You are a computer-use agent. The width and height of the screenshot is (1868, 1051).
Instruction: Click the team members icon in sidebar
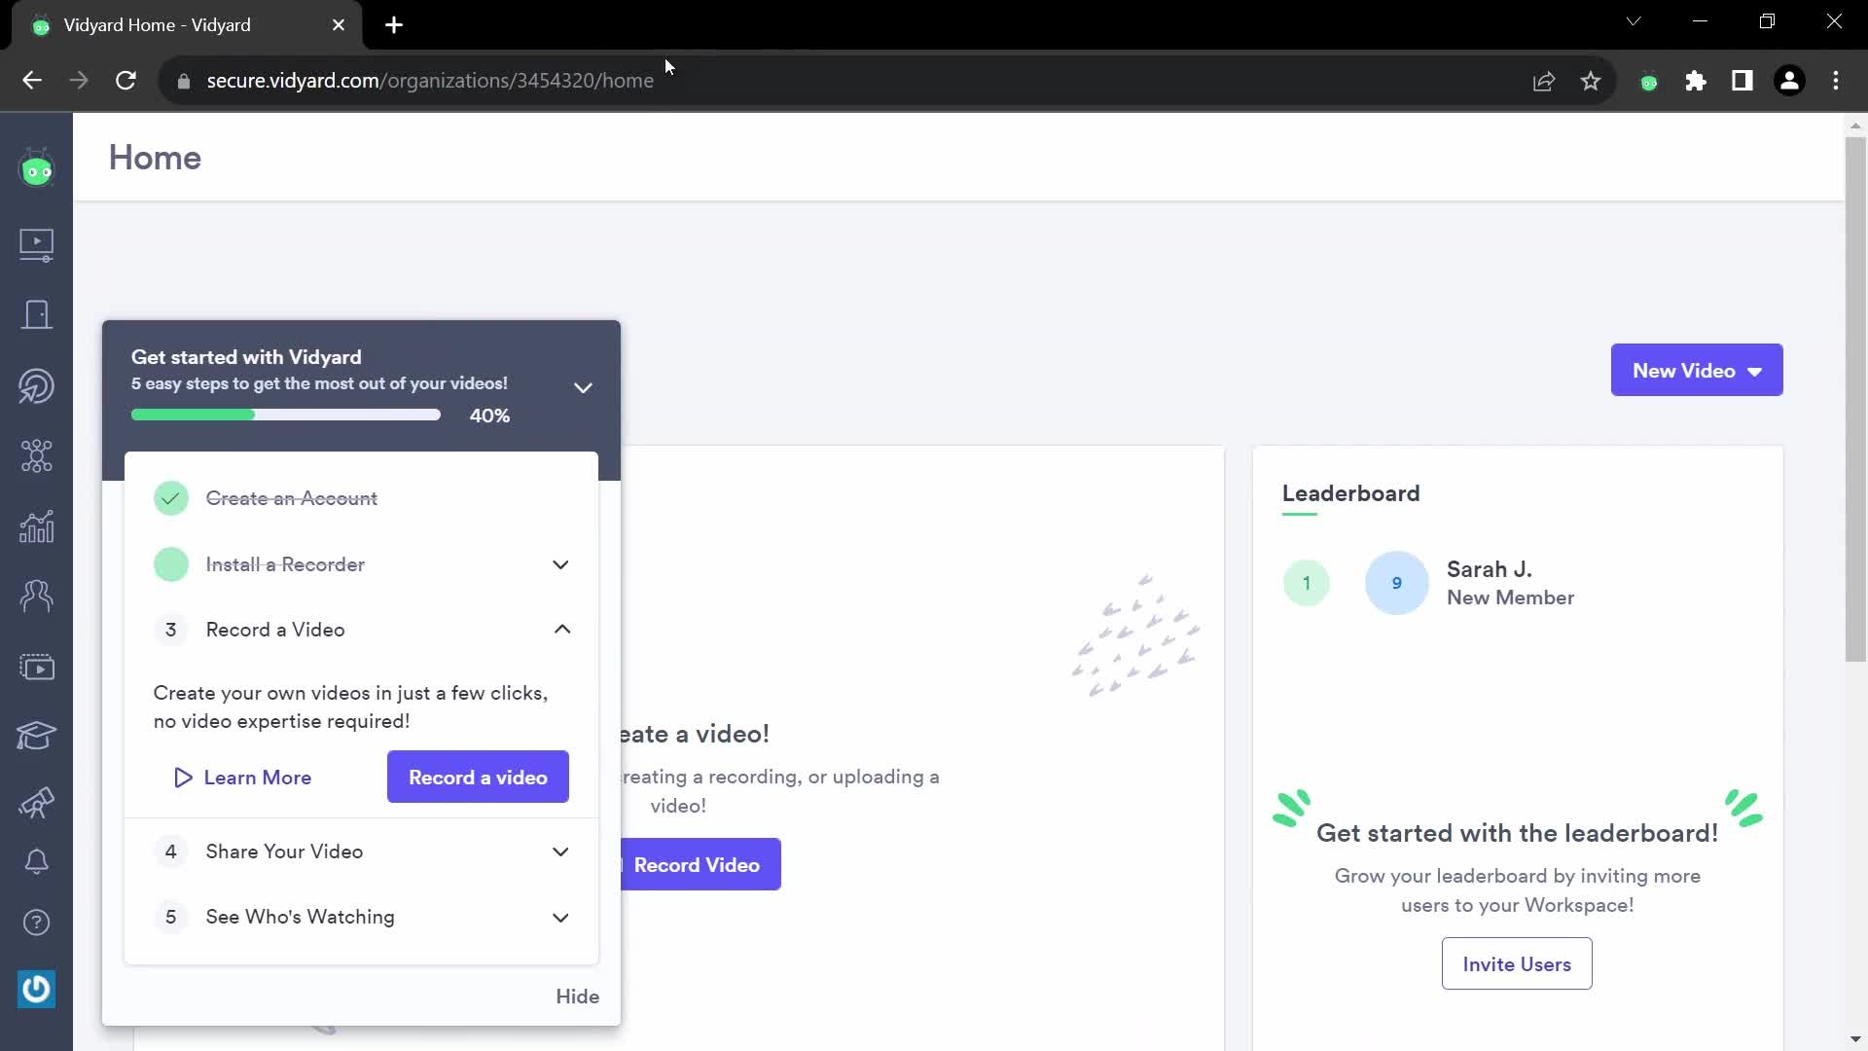click(36, 595)
